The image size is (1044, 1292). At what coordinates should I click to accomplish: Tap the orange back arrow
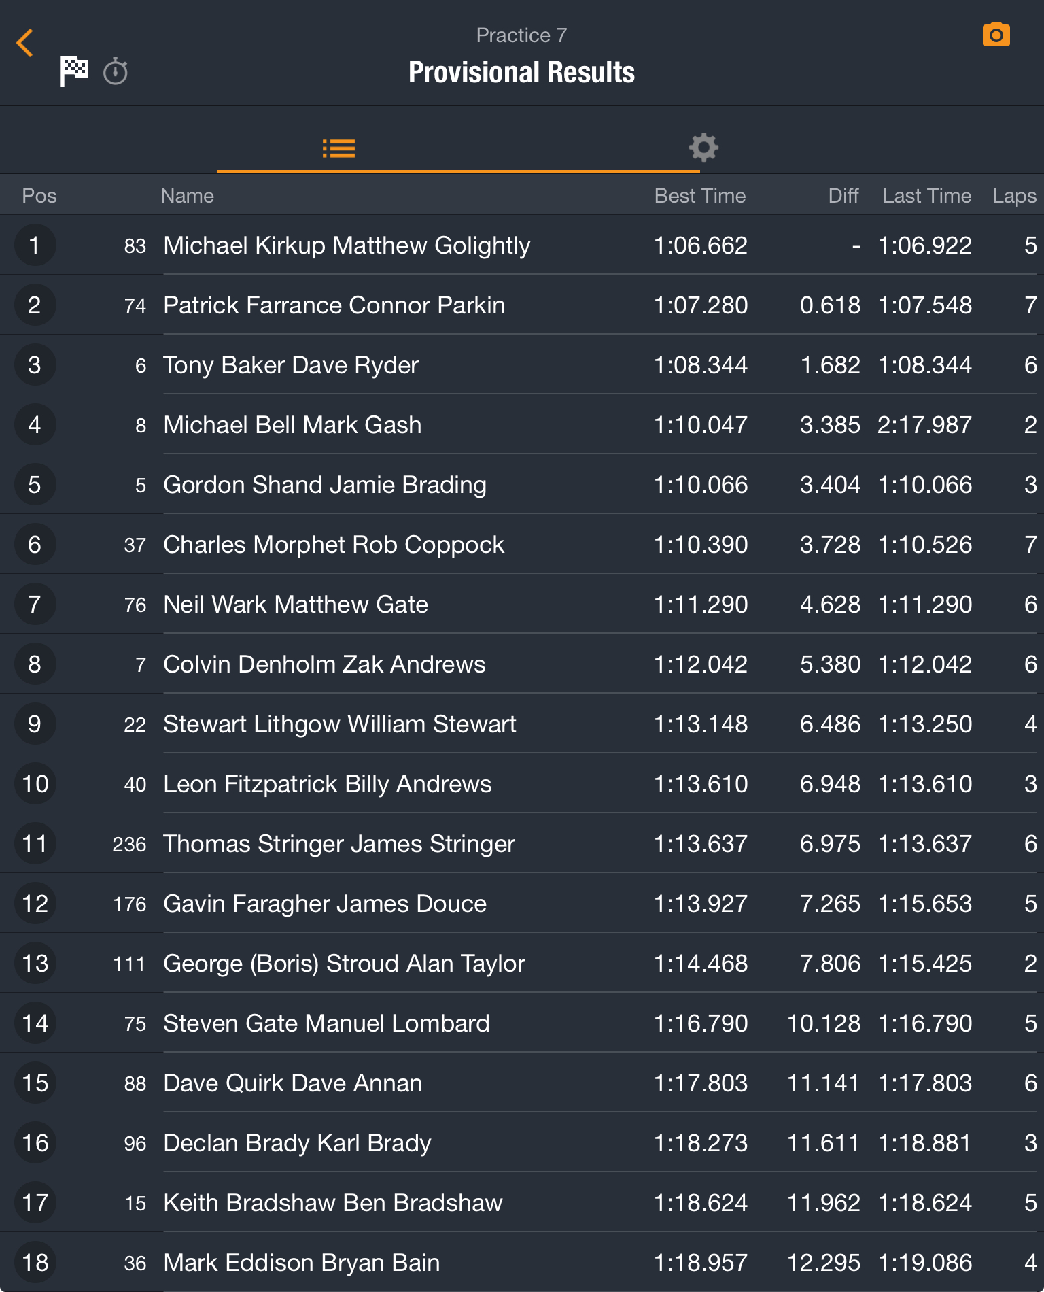(x=24, y=43)
